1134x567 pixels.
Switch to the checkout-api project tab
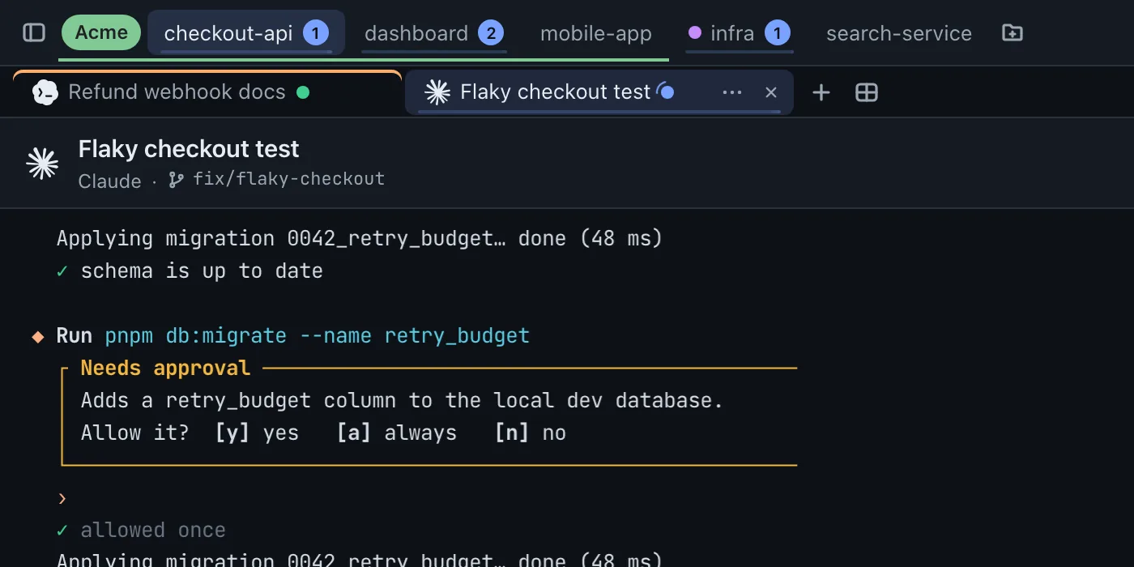coord(246,32)
